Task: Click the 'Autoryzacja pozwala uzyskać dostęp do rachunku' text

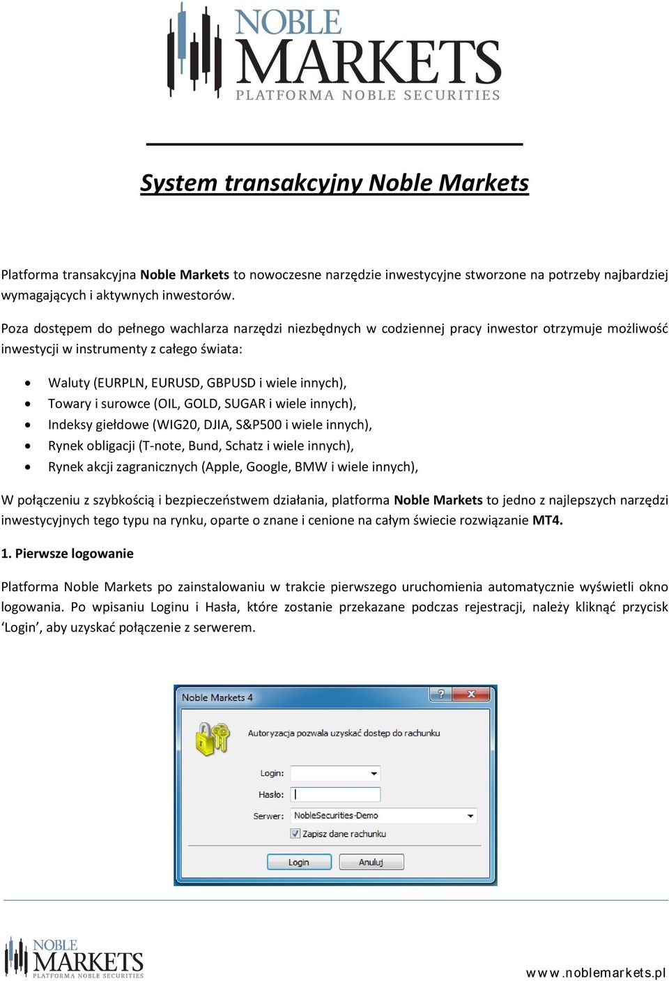Action: [x=344, y=733]
